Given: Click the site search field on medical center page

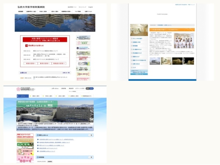Looking at the screenshot, I should tap(83, 92).
